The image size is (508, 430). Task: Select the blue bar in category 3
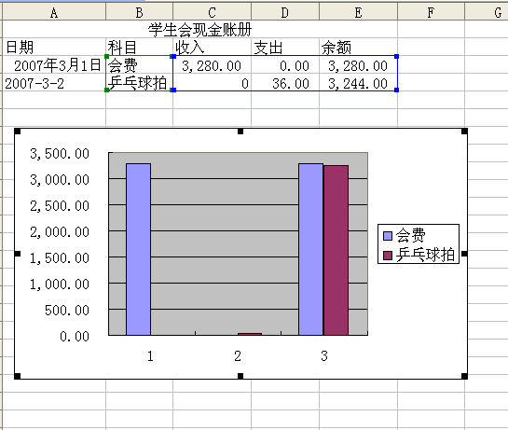point(310,249)
